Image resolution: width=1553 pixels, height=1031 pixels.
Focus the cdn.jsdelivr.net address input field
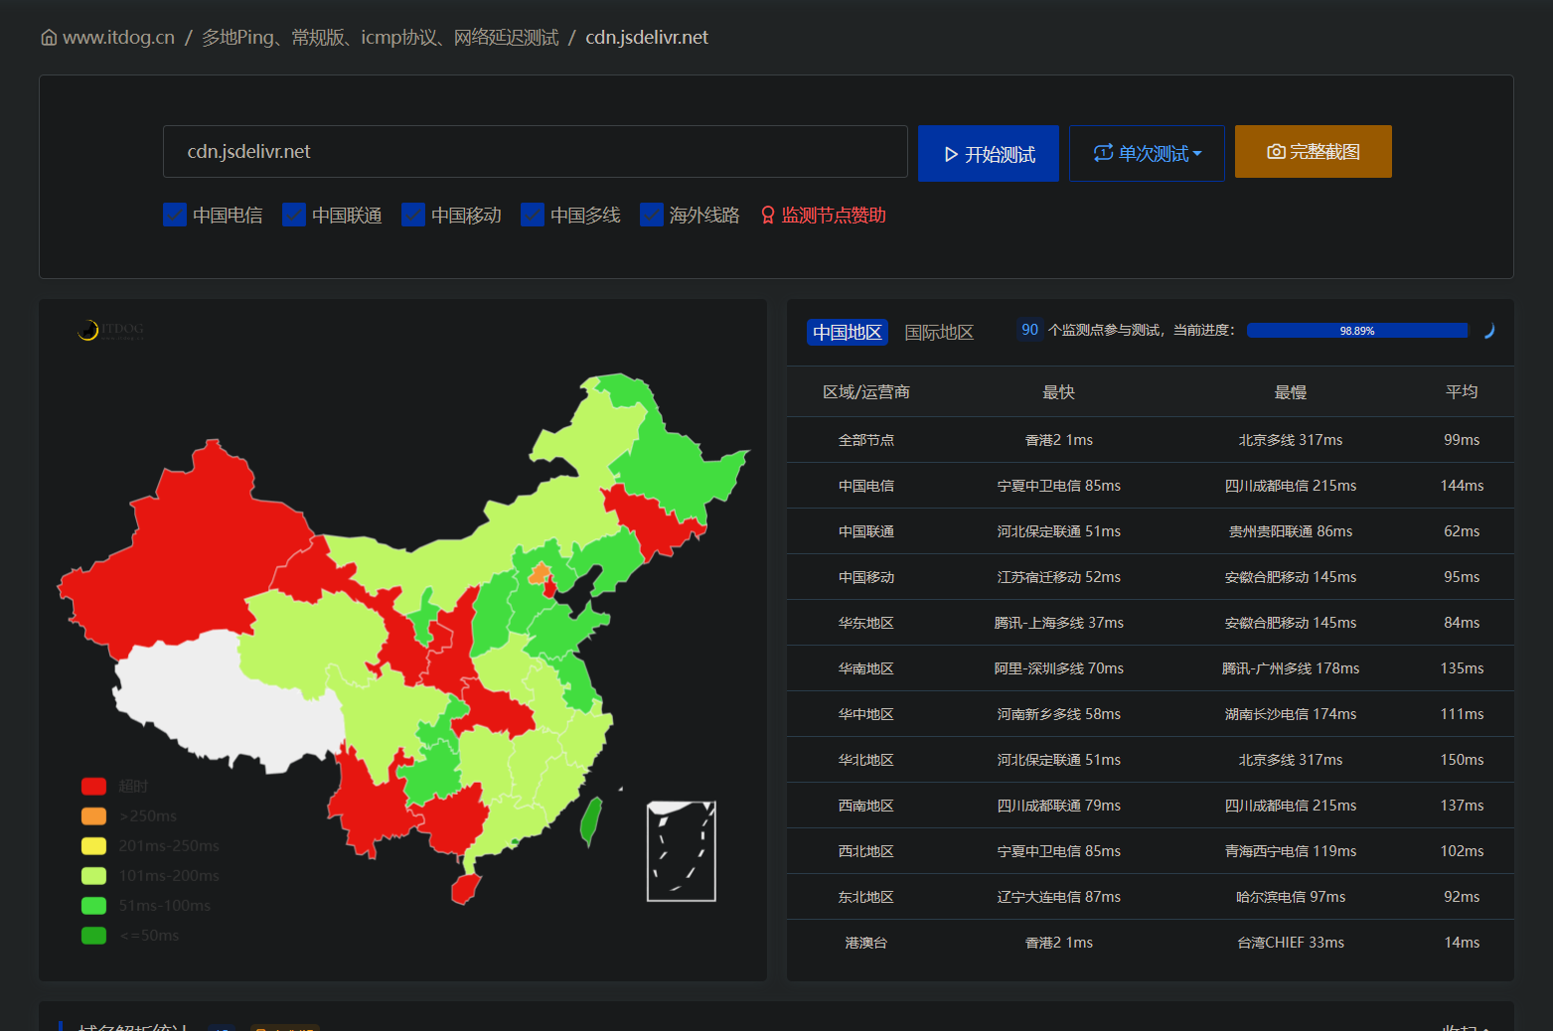pos(536,152)
